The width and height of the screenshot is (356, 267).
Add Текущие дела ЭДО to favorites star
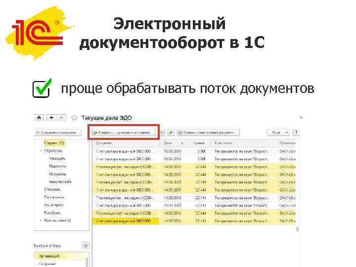(x=74, y=118)
